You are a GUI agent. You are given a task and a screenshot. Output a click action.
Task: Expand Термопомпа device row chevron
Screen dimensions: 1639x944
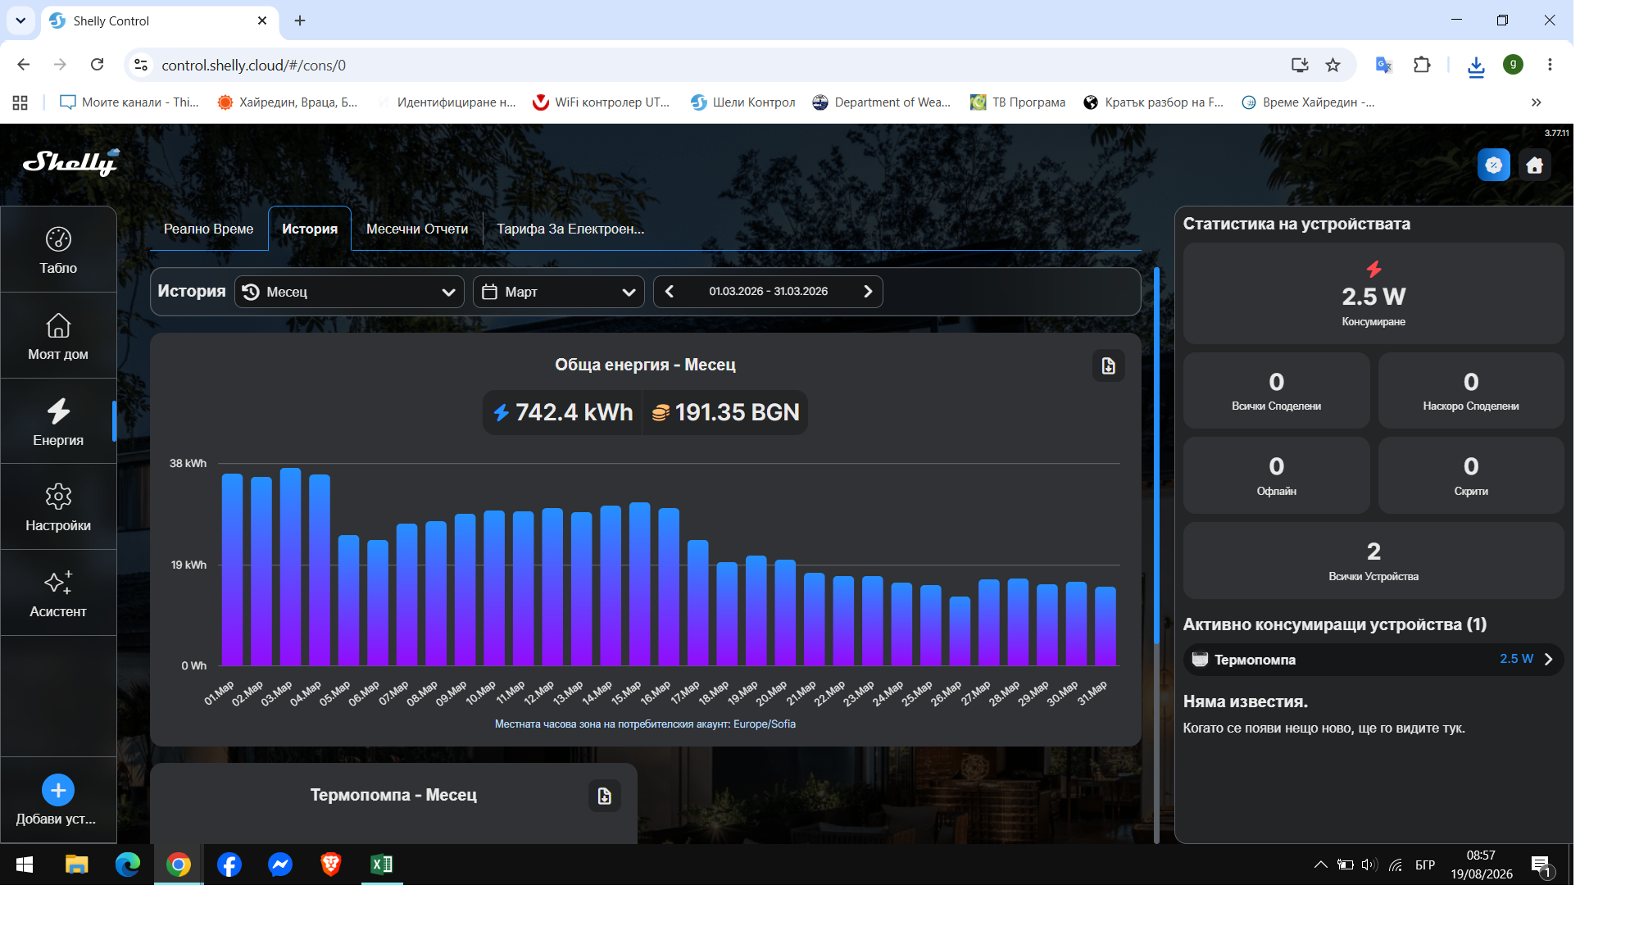(x=1548, y=660)
